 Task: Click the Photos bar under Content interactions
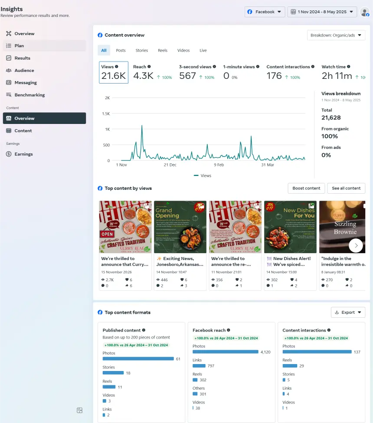click(x=317, y=352)
